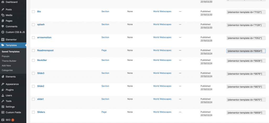This screenshot has height=123, width=269.
Task: Check the box beside Slide3
Action: pyautogui.click(x=33, y=73)
